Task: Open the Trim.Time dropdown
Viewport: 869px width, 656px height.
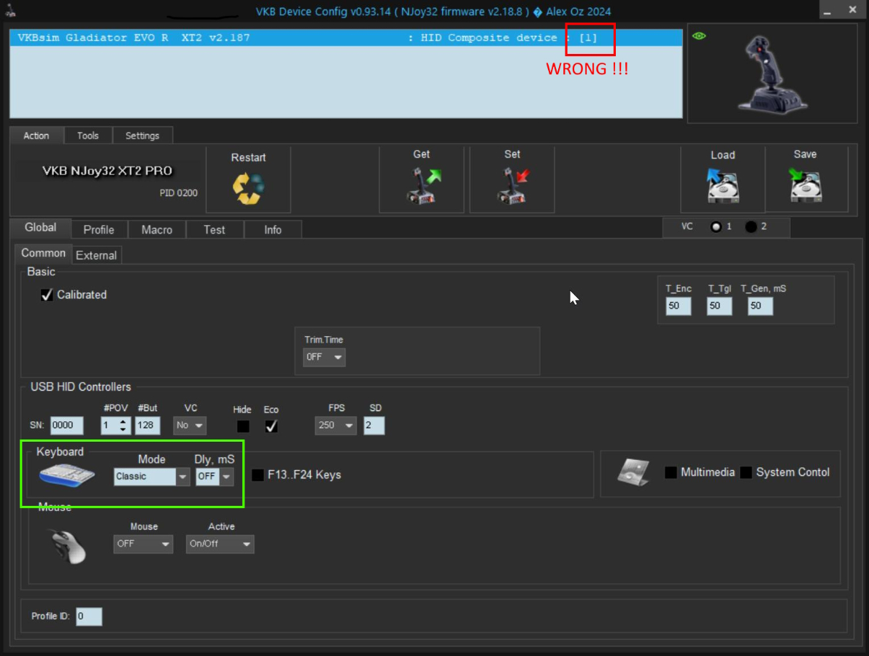Action: point(324,357)
